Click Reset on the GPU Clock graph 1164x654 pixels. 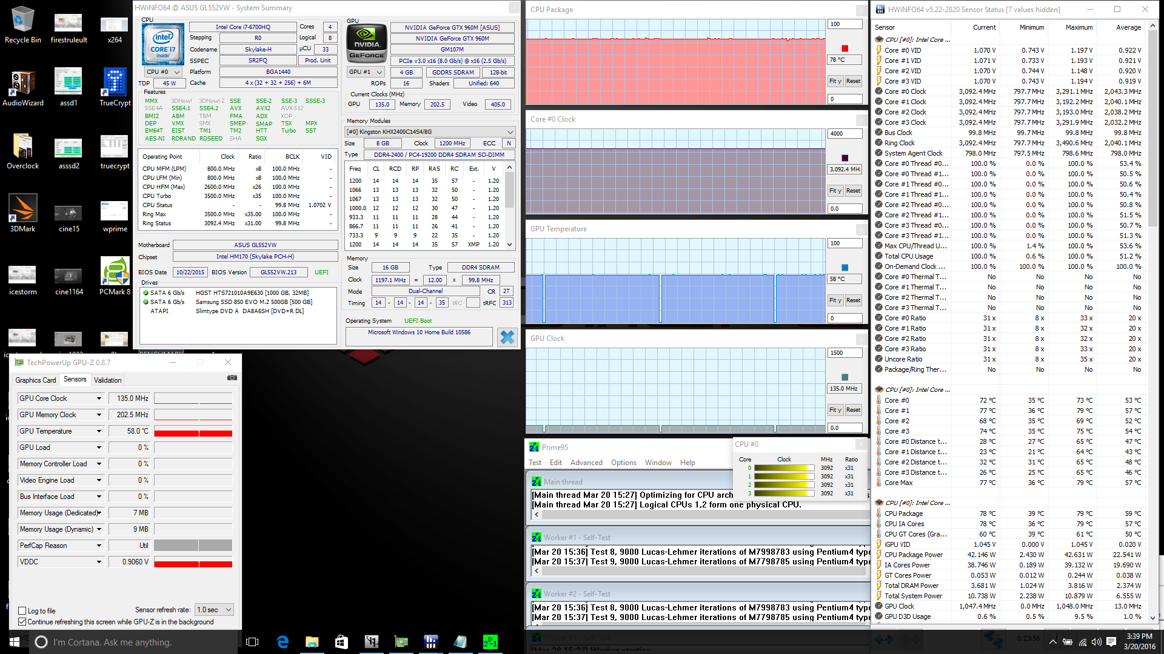(853, 410)
